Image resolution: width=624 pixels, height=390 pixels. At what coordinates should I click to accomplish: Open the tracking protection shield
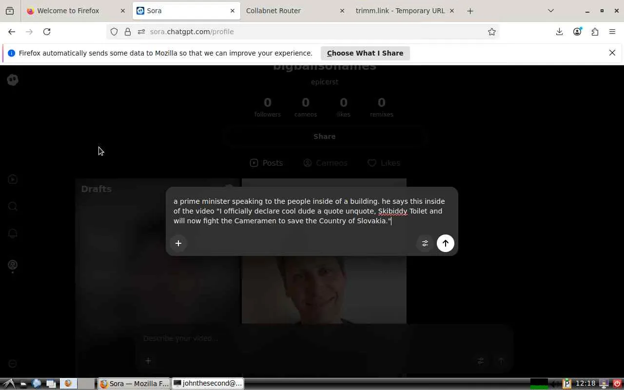(x=114, y=32)
